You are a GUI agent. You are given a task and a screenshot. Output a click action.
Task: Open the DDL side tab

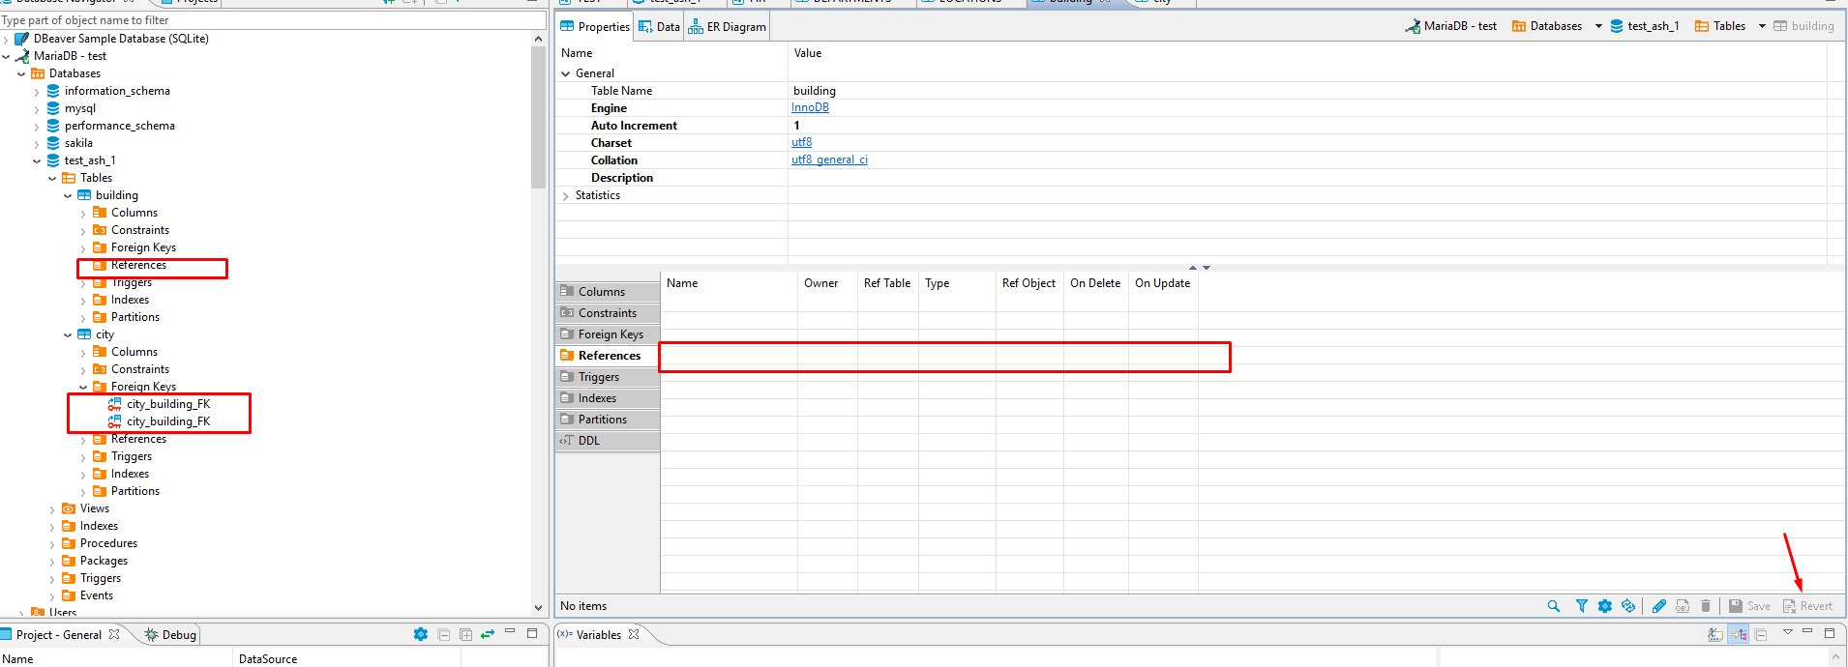[609, 441]
